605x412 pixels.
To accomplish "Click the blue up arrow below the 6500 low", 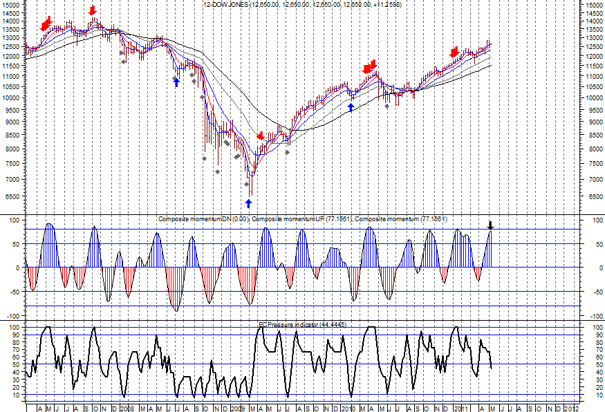I will (x=248, y=203).
